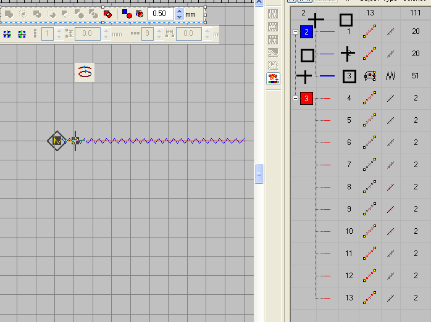Select the blue color swatch numbered 2
Screen dimensions: 431x322
[x=307, y=32]
